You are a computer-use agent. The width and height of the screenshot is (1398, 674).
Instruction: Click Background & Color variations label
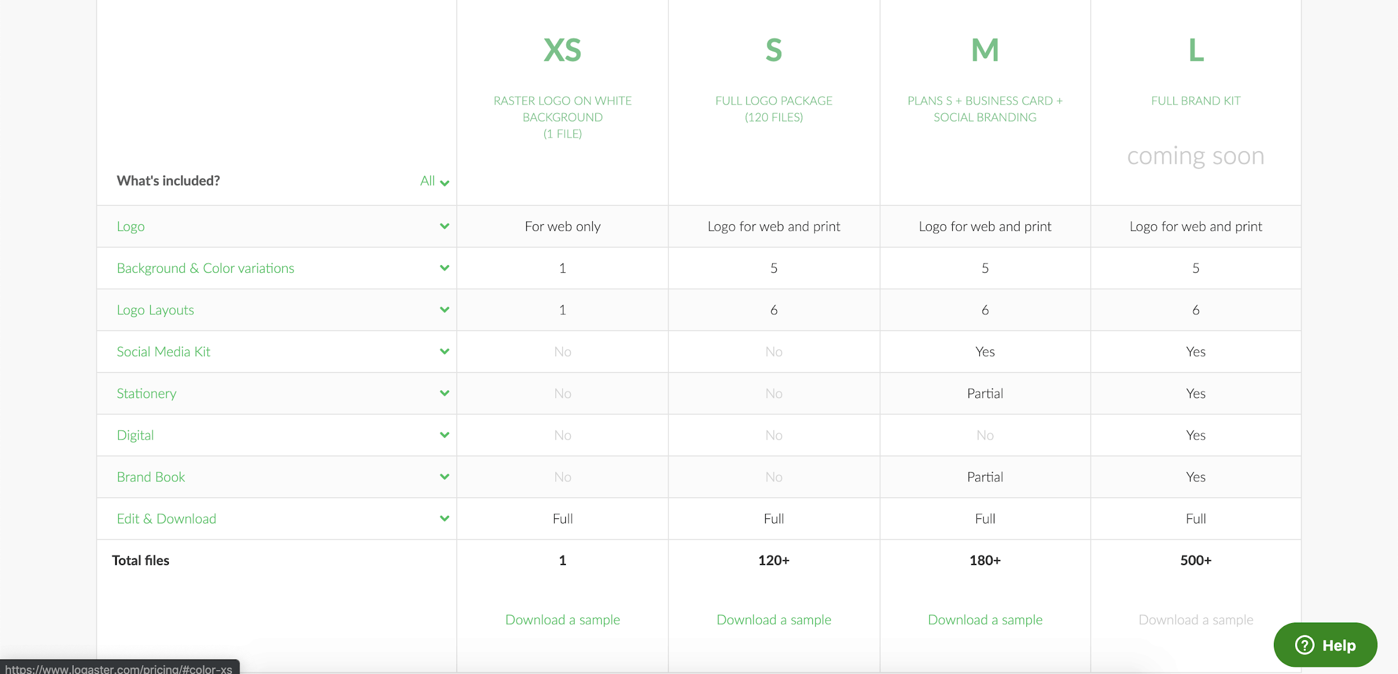[x=205, y=268]
